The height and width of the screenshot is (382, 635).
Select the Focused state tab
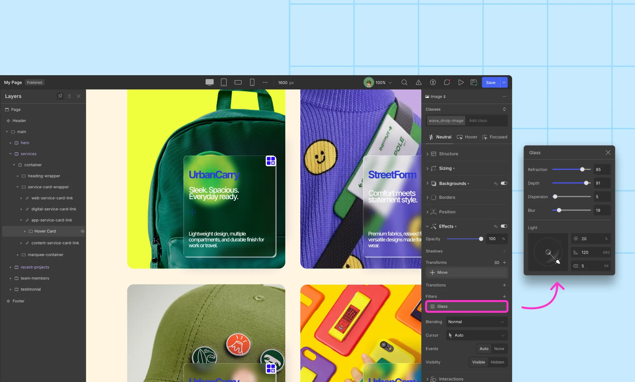[494, 137]
